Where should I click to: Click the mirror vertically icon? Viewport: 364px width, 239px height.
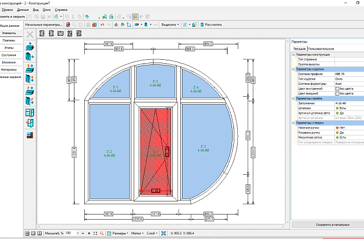(122, 24)
